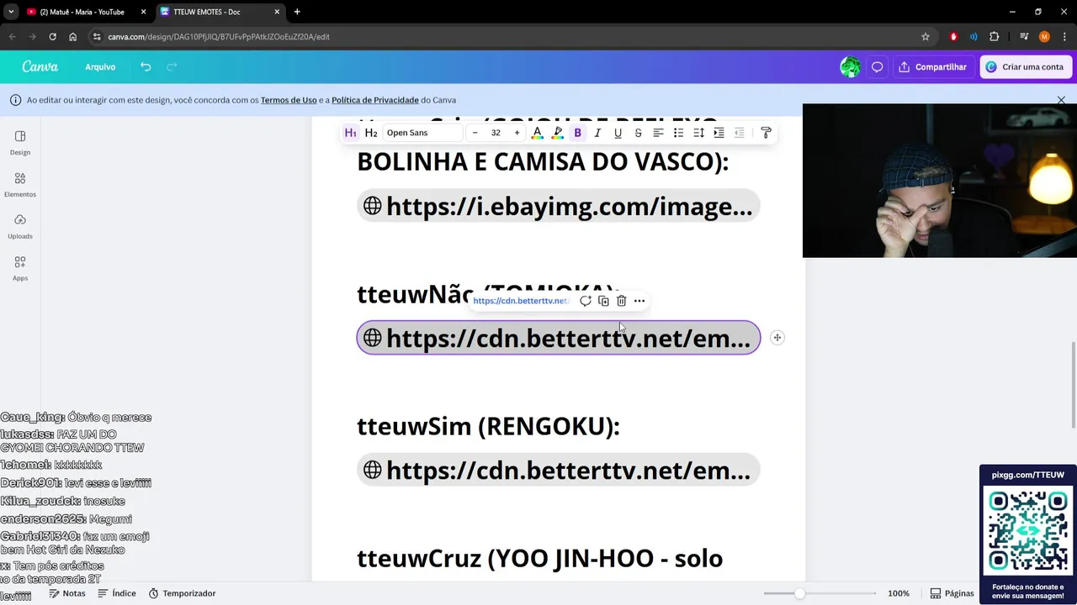Open the text color picker
Viewport: 1077px width, 605px height.
(x=537, y=133)
